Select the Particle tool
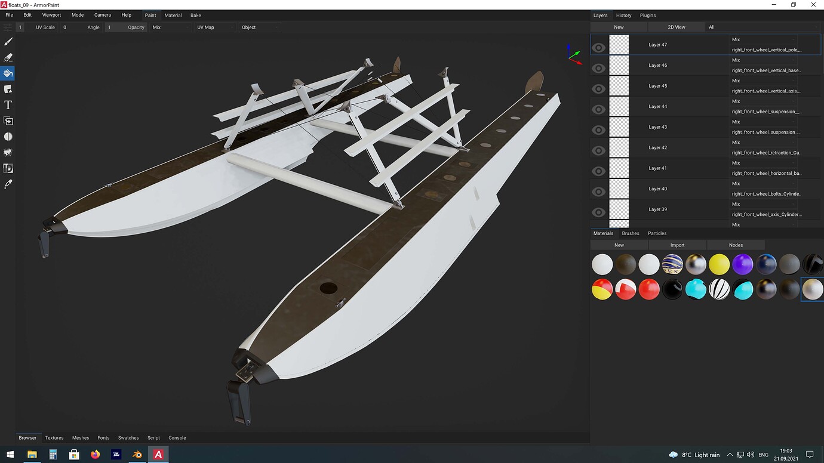Screen dimensions: 824x463 coord(8,153)
